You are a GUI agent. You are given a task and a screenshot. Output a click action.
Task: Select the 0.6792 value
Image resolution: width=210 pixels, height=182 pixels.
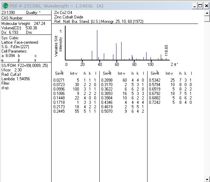[155, 94]
